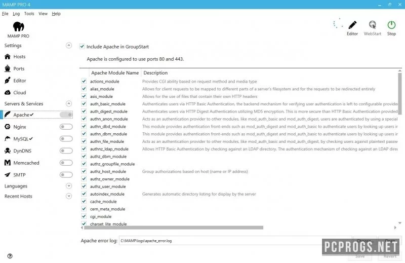Uncheck the cgi_module checkbox
Viewport: 405px width, 263px height.
pos(84,216)
